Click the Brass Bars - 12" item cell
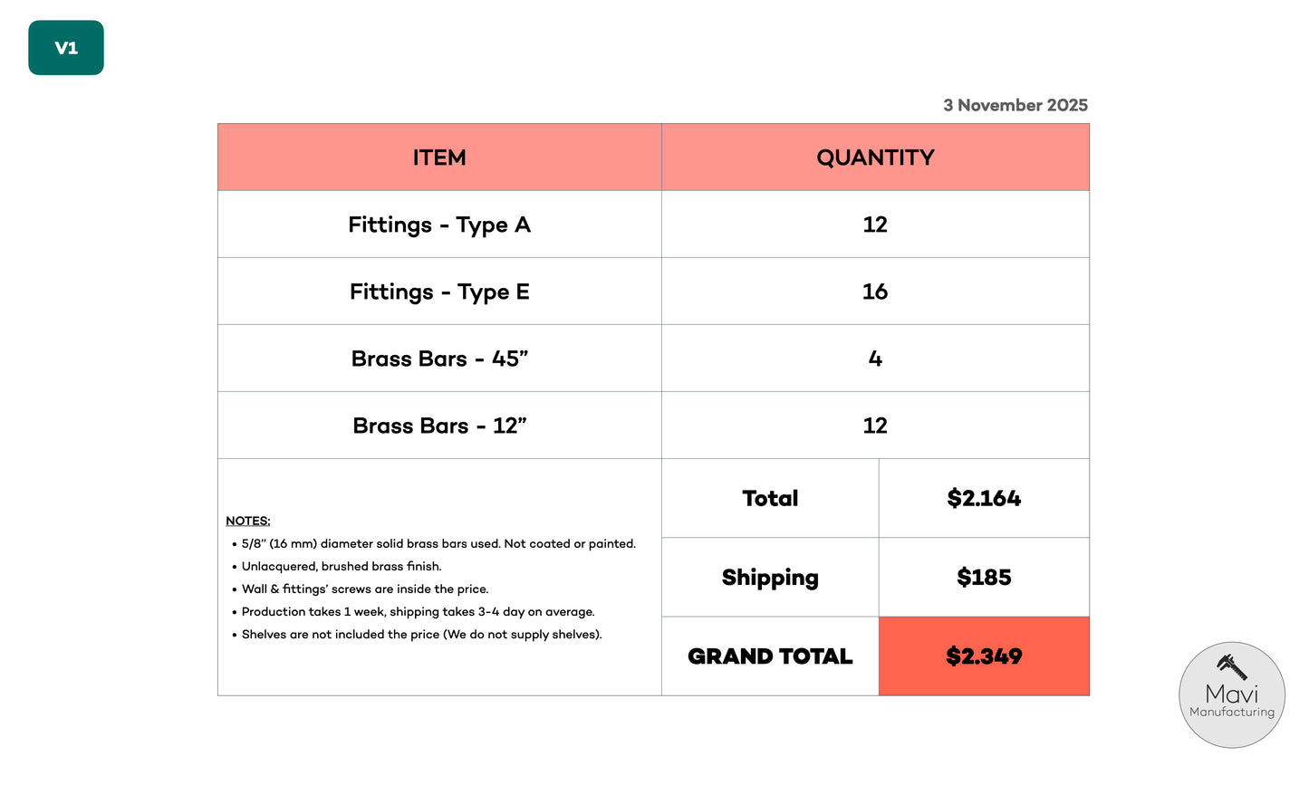 point(439,426)
